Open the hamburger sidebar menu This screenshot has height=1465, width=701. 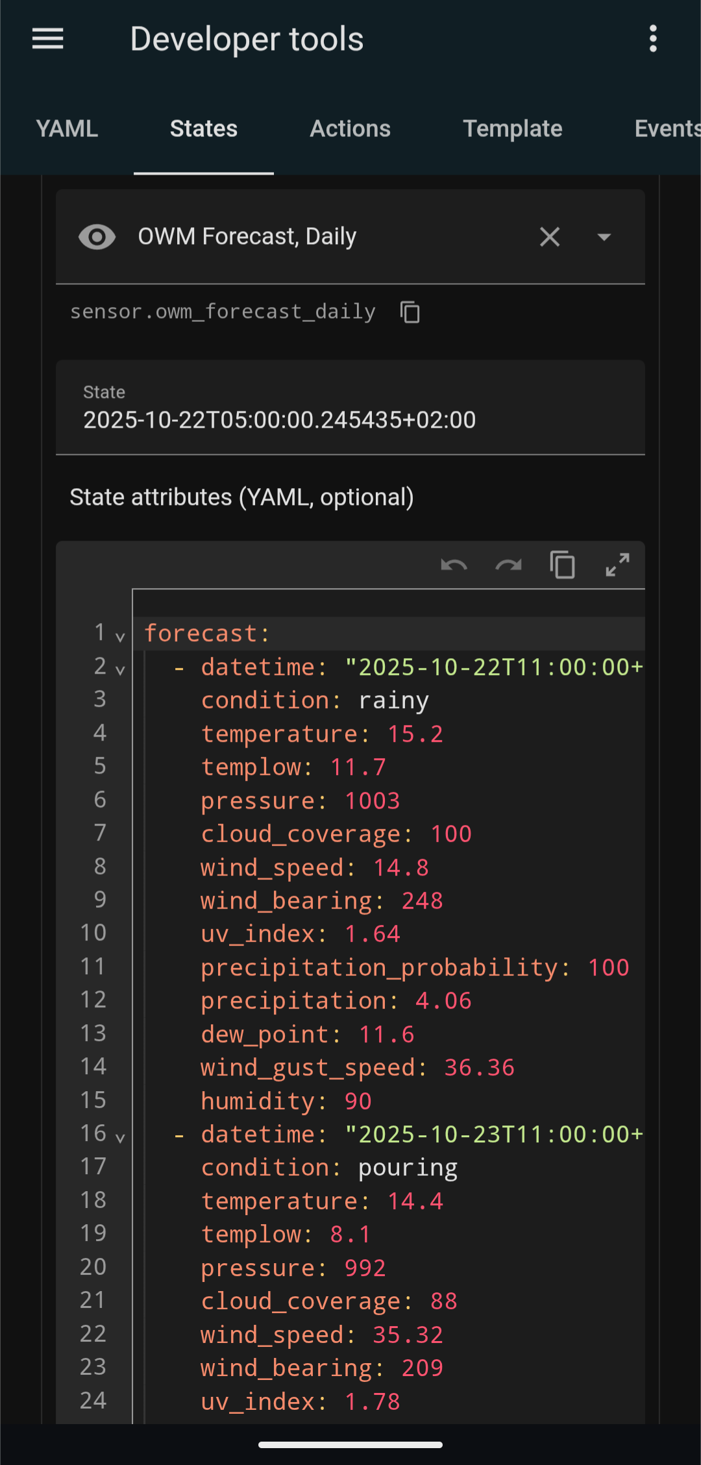click(x=48, y=39)
